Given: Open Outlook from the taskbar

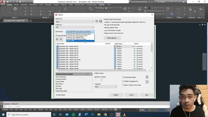Looking at the screenshot, I should click(x=67, y=114).
